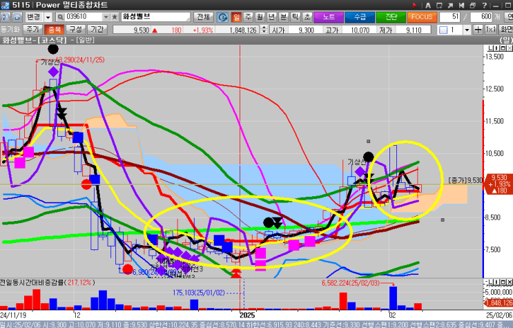This screenshot has height=328, width=513.
Task: Select weekly '주' period toggle
Action: 249,17
